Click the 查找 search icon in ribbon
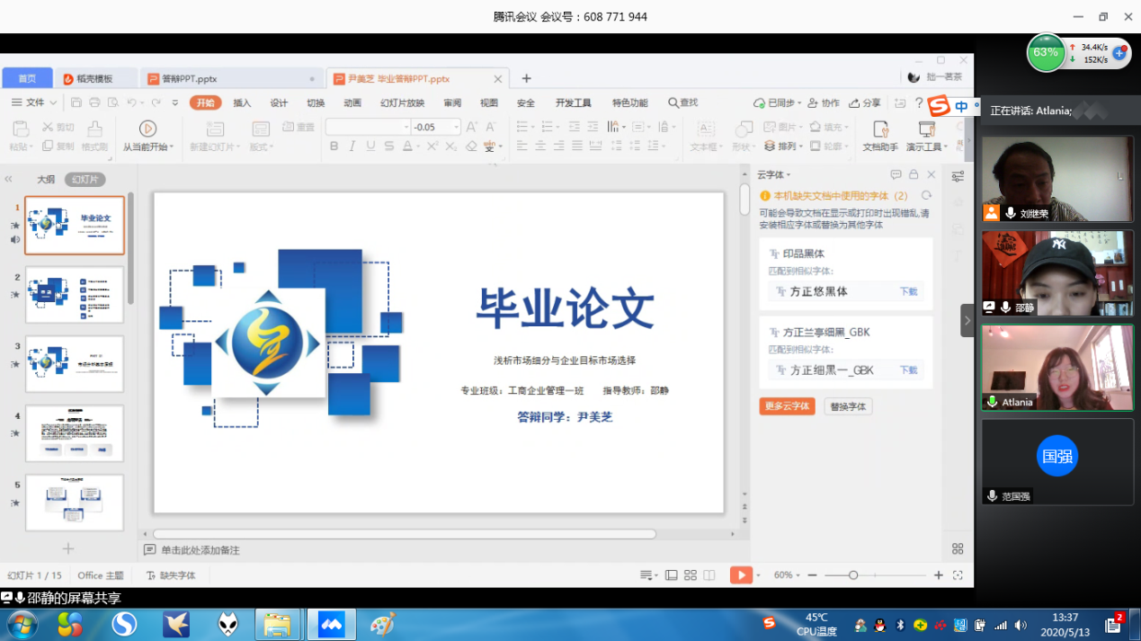This screenshot has height=641, width=1141. 682,103
